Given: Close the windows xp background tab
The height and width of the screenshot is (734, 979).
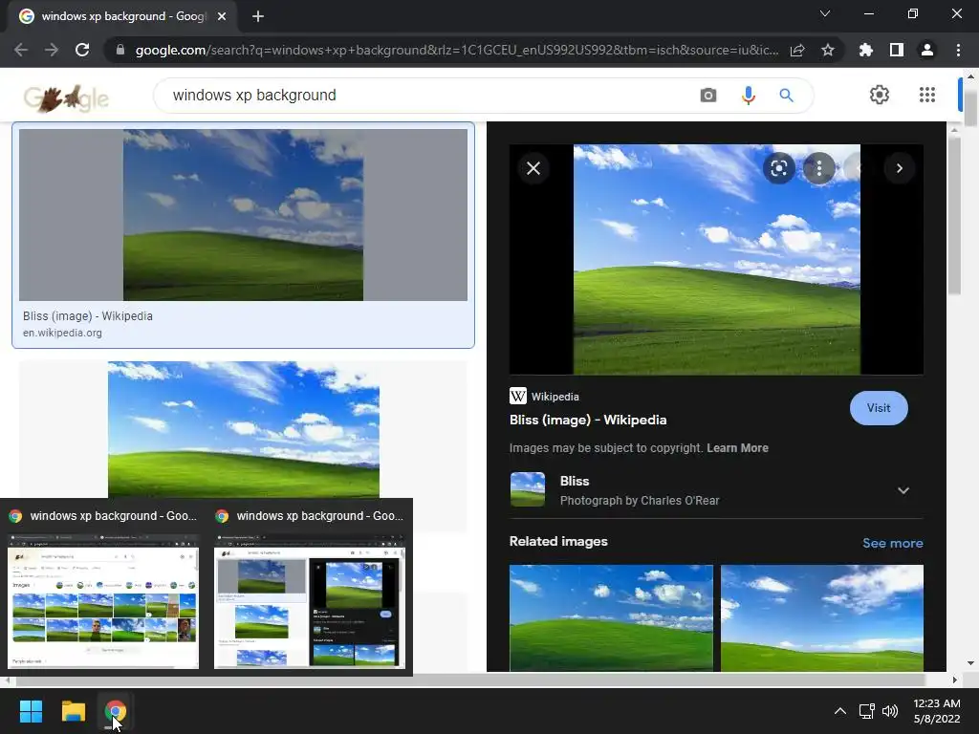Looking at the screenshot, I should coord(222,16).
